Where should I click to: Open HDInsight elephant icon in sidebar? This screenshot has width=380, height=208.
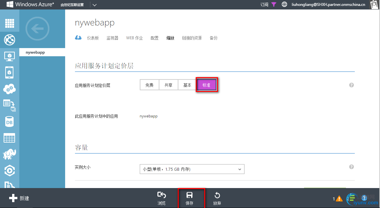coord(9,154)
